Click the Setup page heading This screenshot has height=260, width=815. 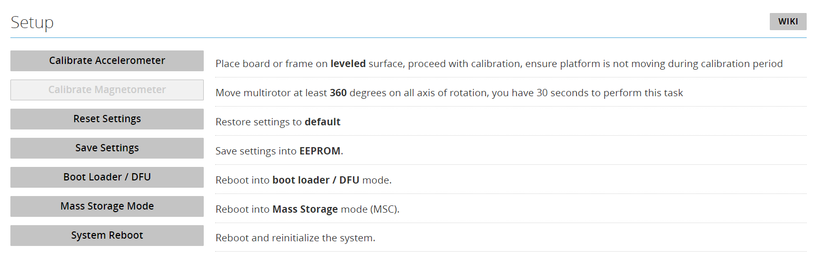[32, 23]
